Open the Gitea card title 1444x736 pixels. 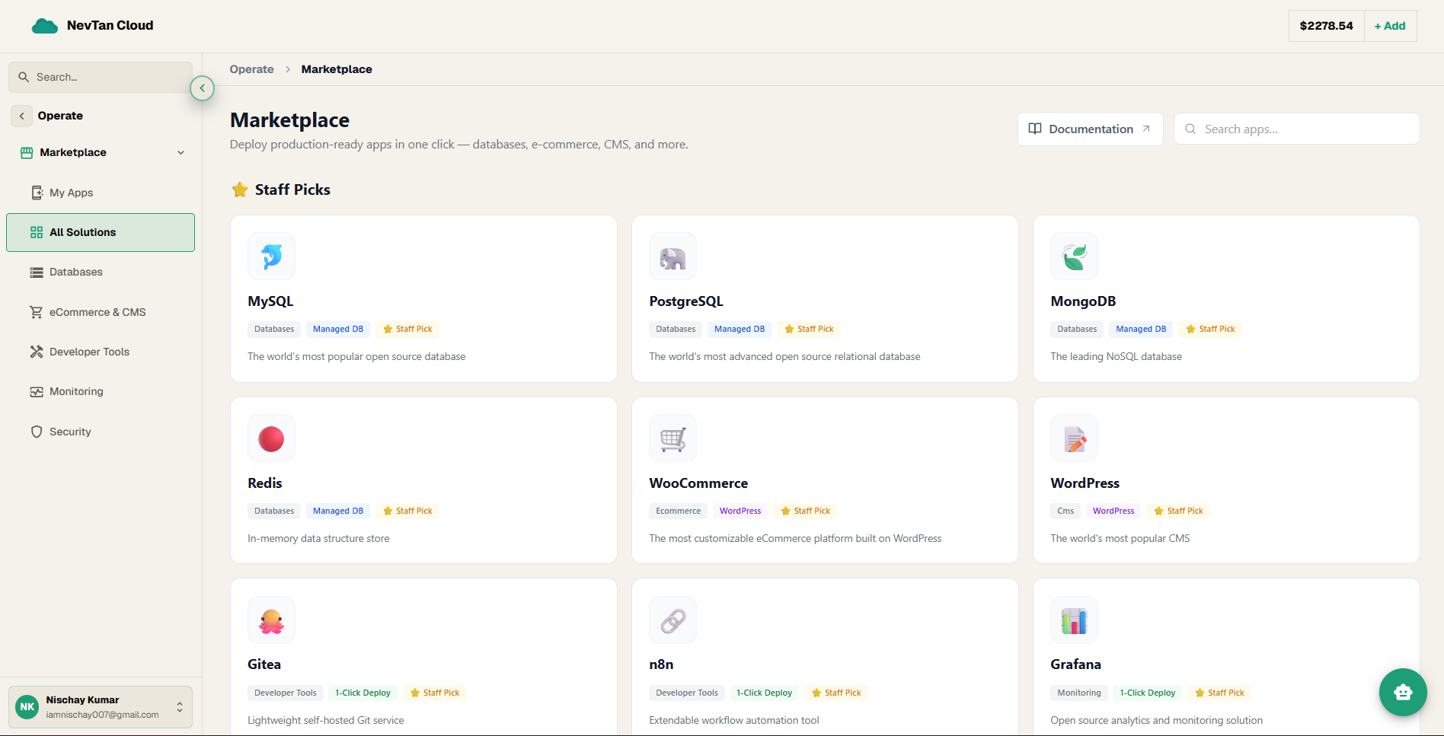click(264, 664)
